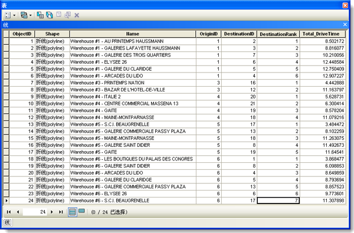Click Total_DriveTime value 8.502172
The height and width of the screenshot is (233, 354).
point(323,41)
